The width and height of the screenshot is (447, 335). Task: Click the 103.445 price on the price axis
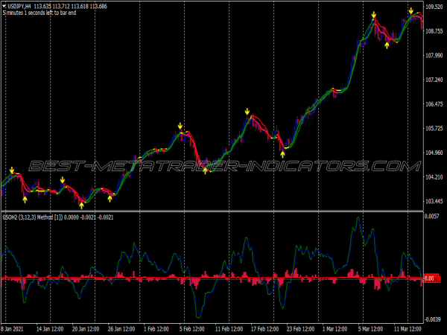click(433, 202)
